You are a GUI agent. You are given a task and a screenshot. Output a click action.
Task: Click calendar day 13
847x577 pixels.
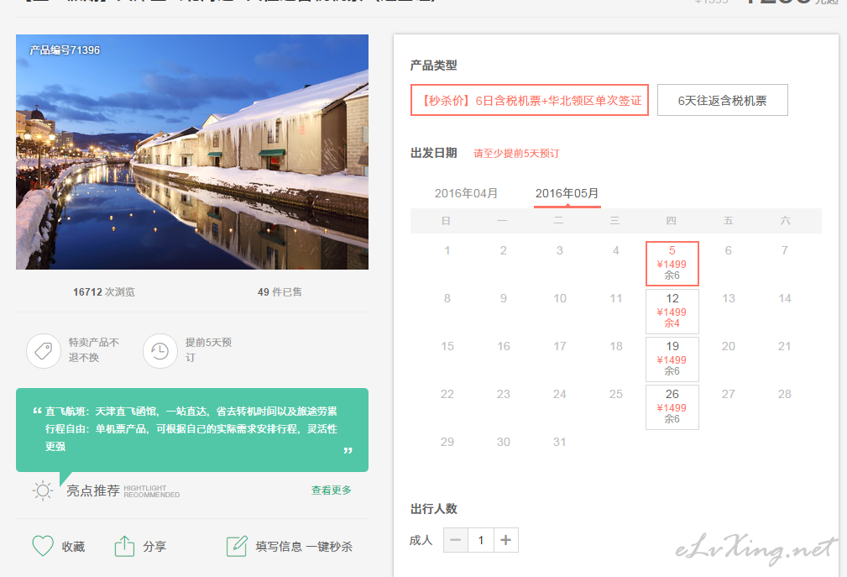pyautogui.click(x=729, y=298)
